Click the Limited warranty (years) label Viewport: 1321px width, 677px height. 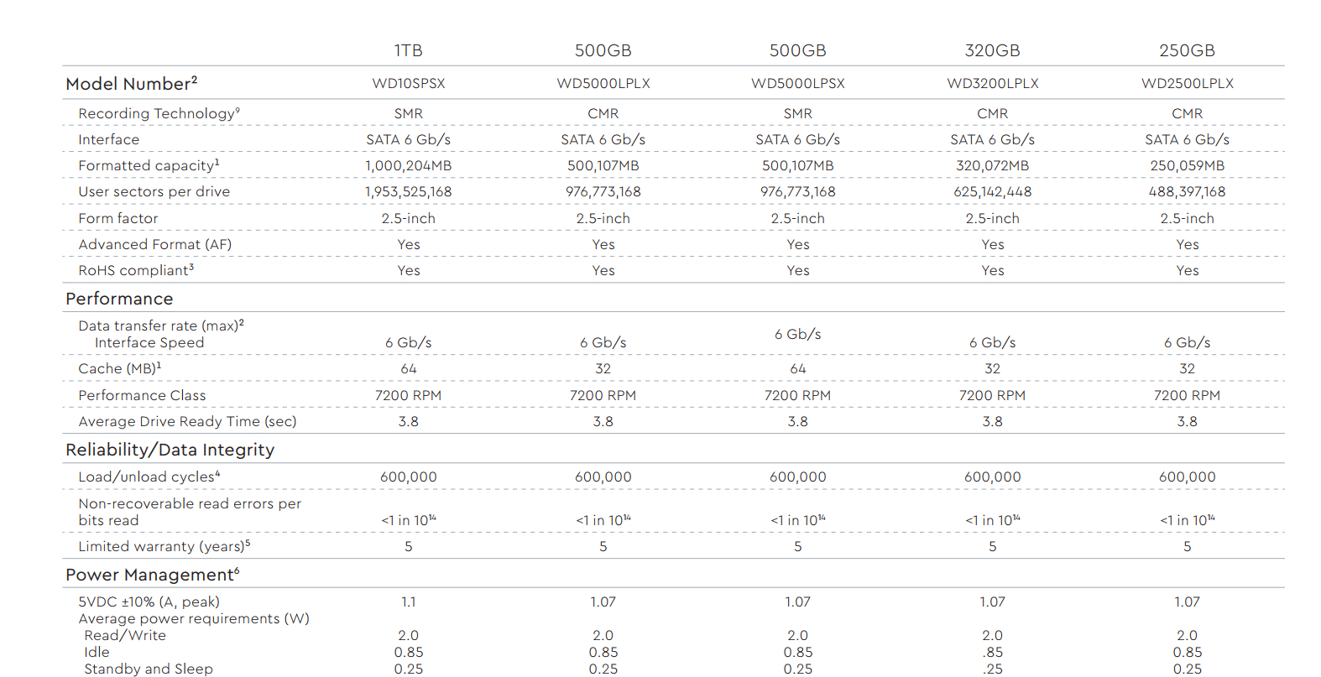164,546
